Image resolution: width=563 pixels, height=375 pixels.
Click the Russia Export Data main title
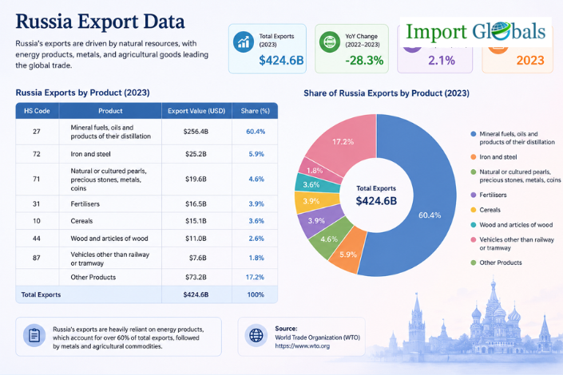point(100,22)
